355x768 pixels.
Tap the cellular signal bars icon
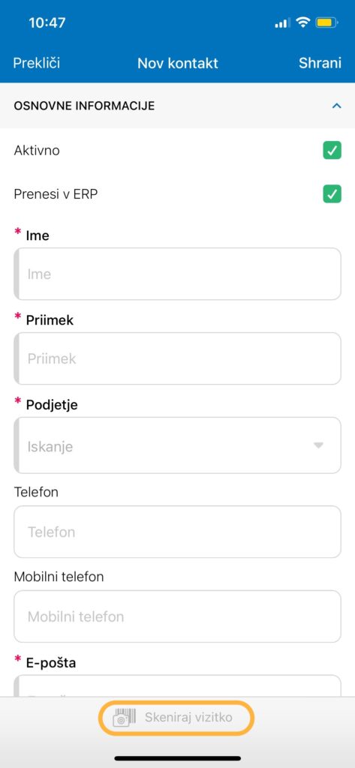coord(282,22)
